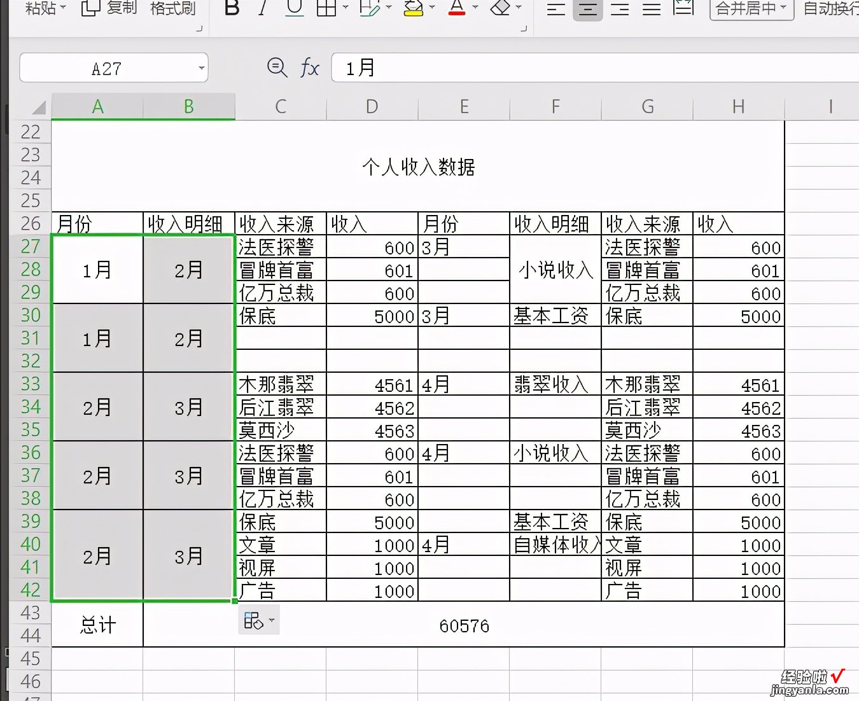
Task: Click the distributed alignment icon
Action: point(683,8)
